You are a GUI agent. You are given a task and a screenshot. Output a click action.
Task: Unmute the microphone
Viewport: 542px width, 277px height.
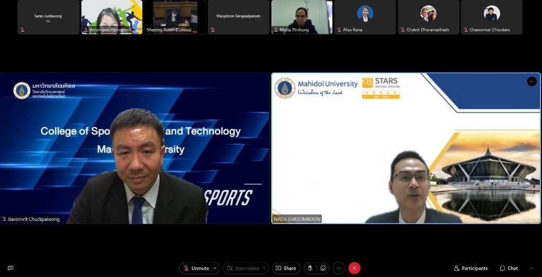[196, 268]
